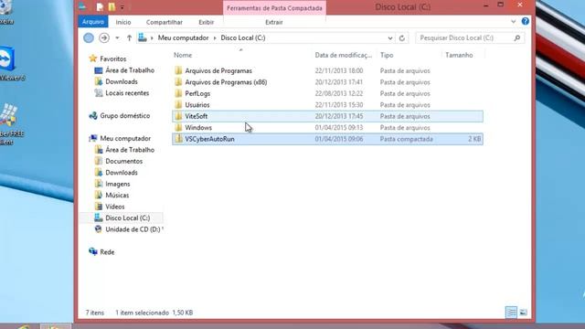Open the Compartilhar ribbon tab
The image size is (585, 329).
(x=165, y=22)
